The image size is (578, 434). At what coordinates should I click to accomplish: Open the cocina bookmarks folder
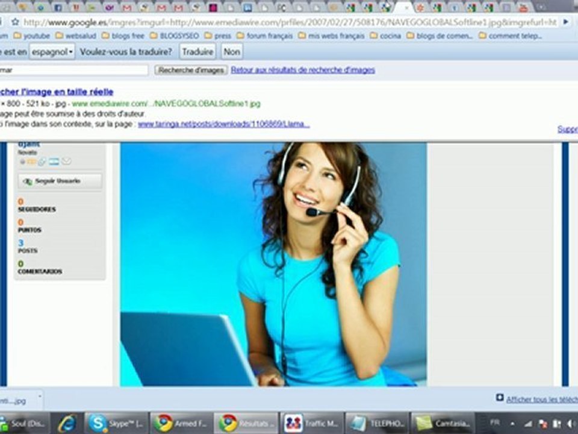pyautogui.click(x=385, y=36)
